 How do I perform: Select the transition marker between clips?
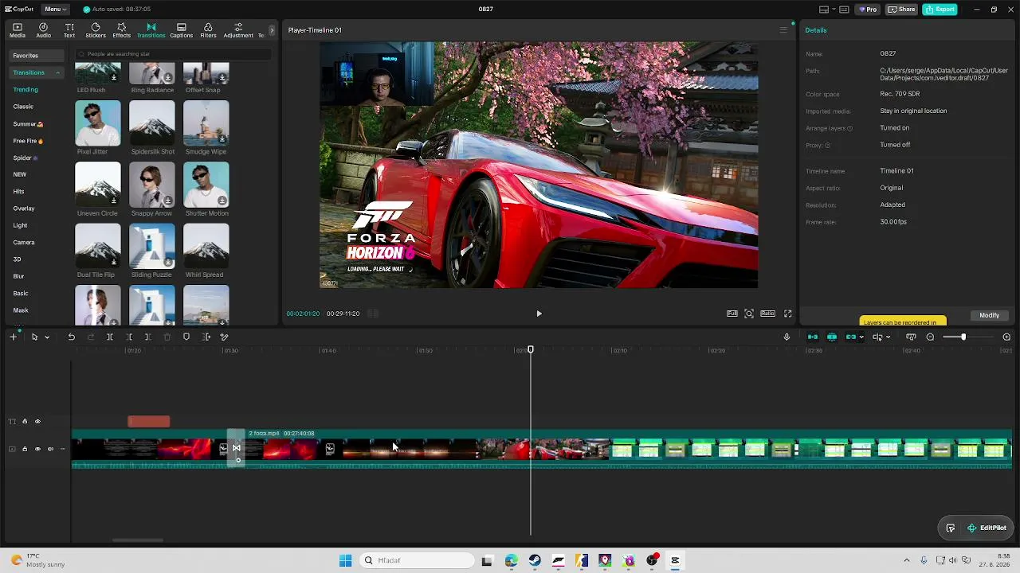tap(237, 449)
